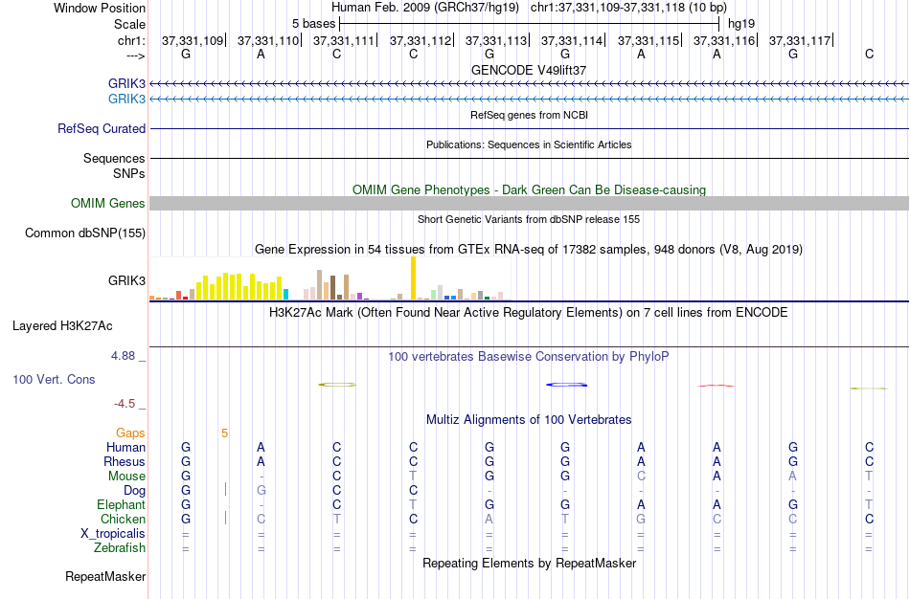Select the Zebrafish species label
The image size is (910, 599).
(x=120, y=548)
